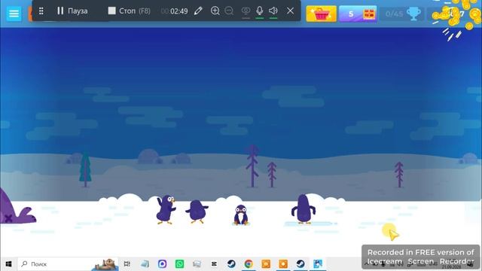This screenshot has width=482, height=271.
Task: Open the CapCut icon on taskbar
Action: [x=214, y=264]
